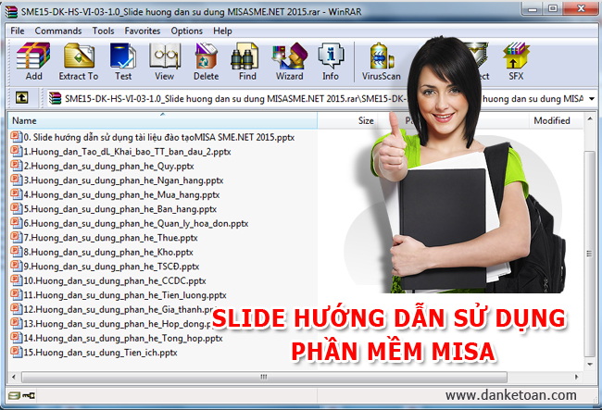Select the phan_he_Hop_dong file

click(111, 324)
